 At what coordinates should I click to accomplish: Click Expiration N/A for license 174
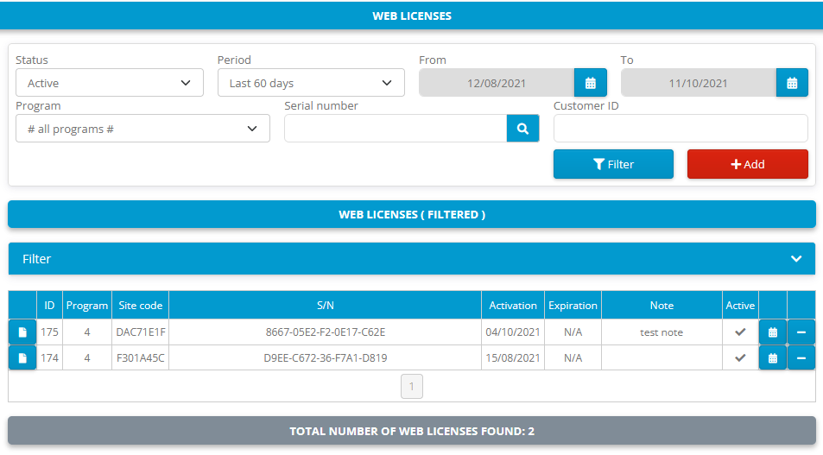click(x=573, y=358)
